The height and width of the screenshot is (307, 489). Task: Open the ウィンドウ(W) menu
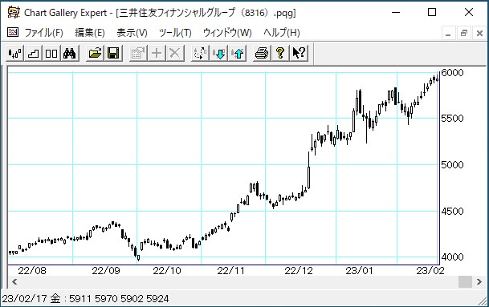(x=227, y=32)
